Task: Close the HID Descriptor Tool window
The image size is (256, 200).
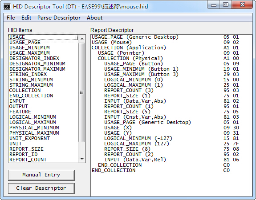Action: (x=242, y=5)
